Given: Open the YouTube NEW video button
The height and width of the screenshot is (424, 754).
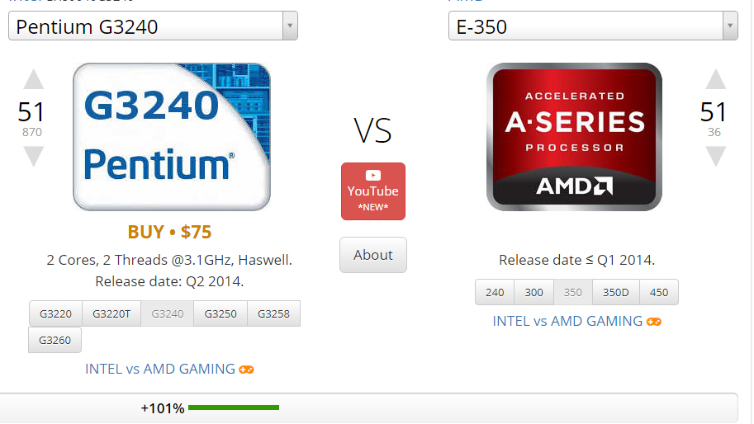Looking at the screenshot, I should pyautogui.click(x=373, y=191).
